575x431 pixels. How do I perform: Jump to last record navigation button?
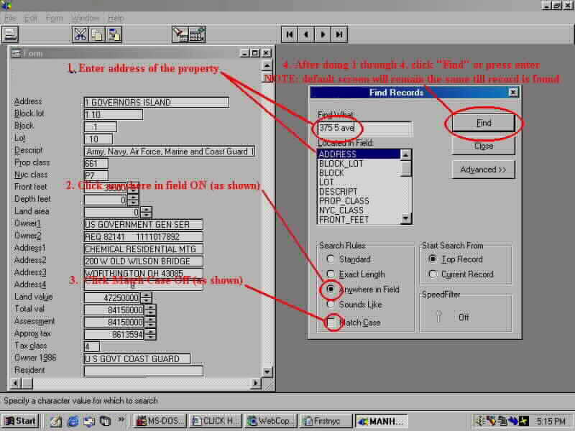pyautogui.click(x=340, y=34)
